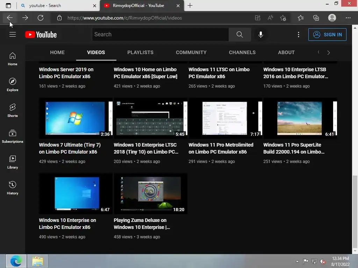Viewport: 358px width, 268px height.
Task: Close the youtube - Search tab
Action: (x=94, y=6)
